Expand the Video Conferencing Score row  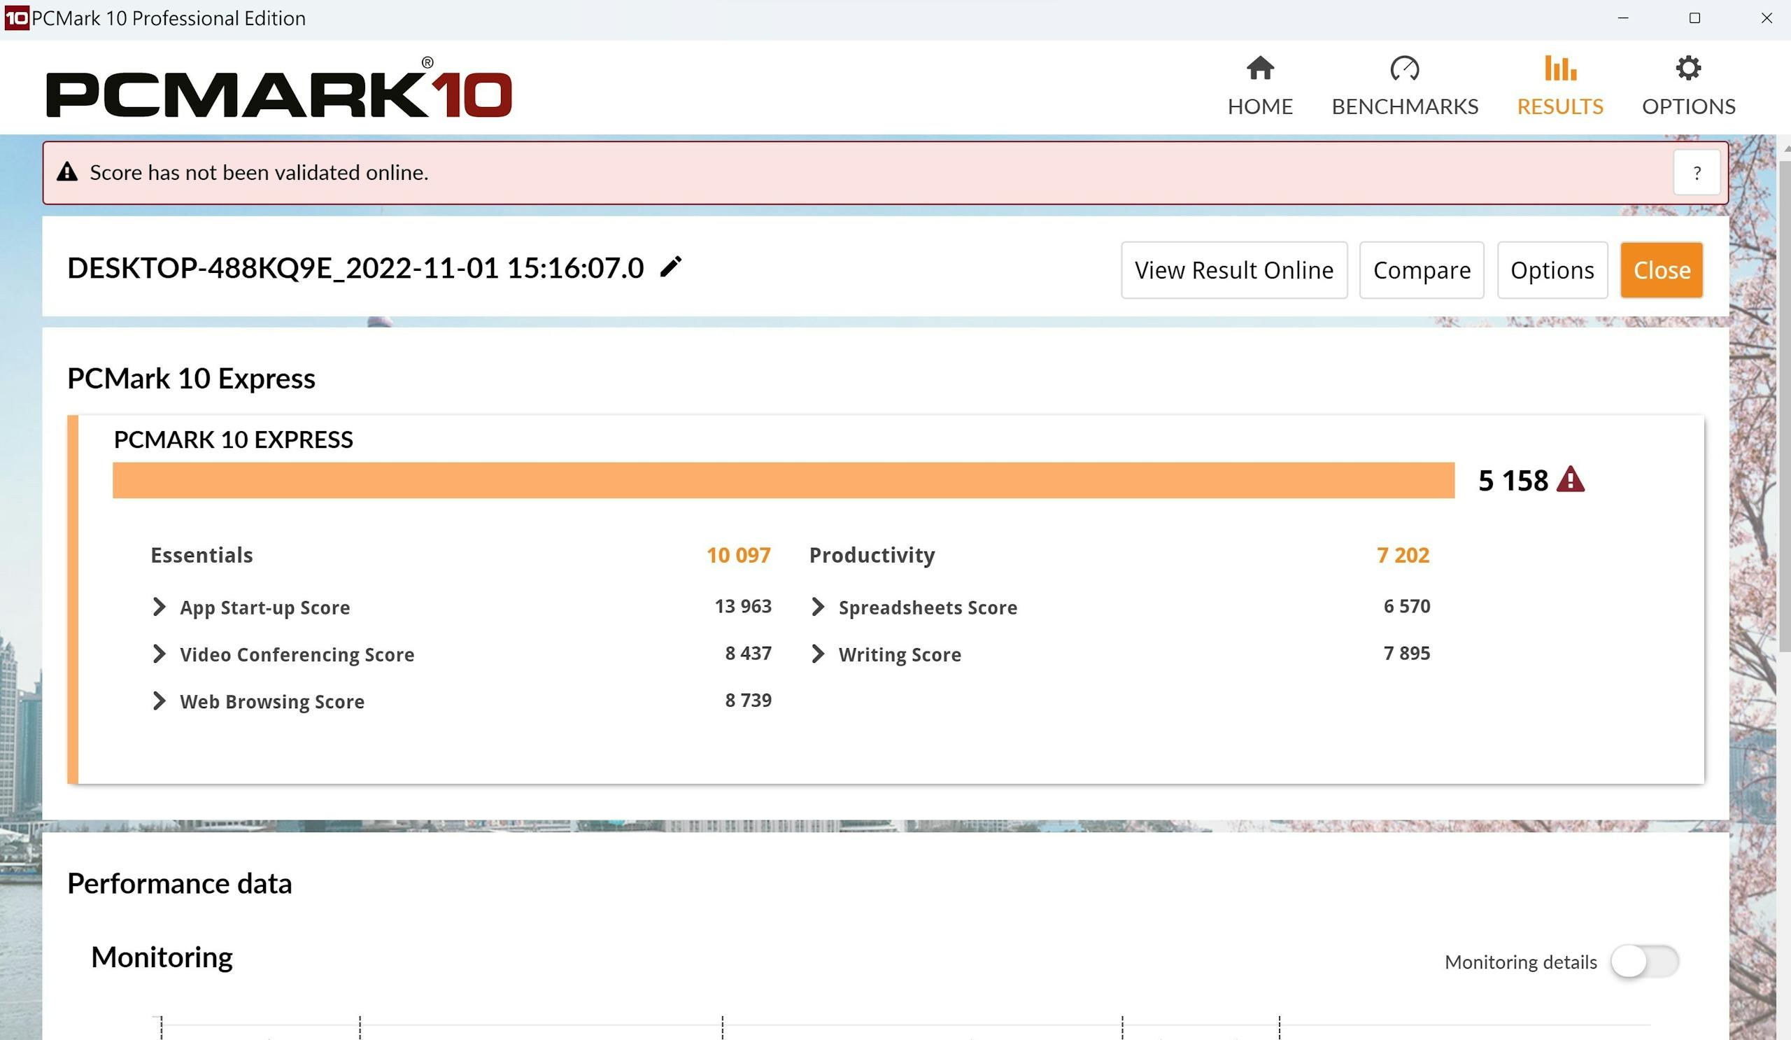160,654
